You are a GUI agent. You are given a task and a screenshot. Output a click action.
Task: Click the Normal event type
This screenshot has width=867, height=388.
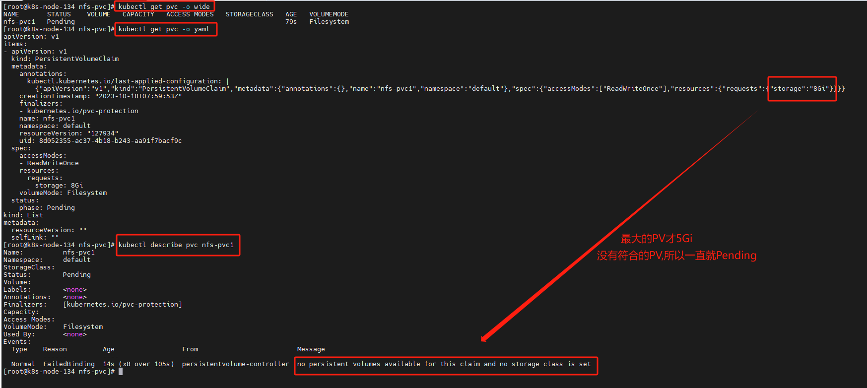(x=23, y=364)
